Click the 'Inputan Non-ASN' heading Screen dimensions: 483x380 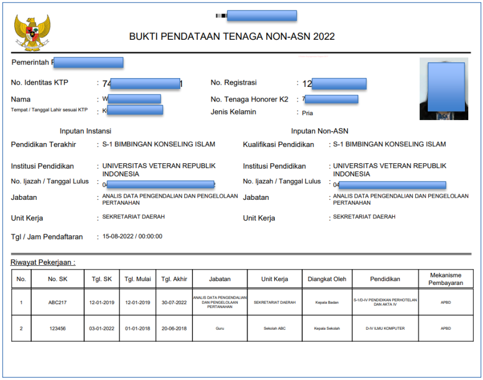coord(320,131)
